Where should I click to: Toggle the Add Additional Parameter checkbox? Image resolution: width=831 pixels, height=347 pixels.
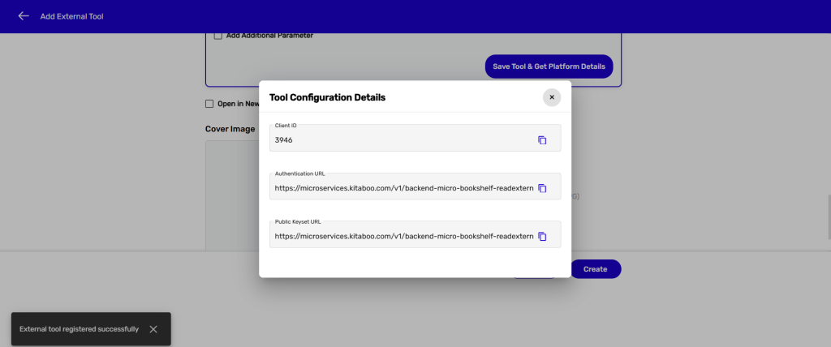tap(218, 36)
